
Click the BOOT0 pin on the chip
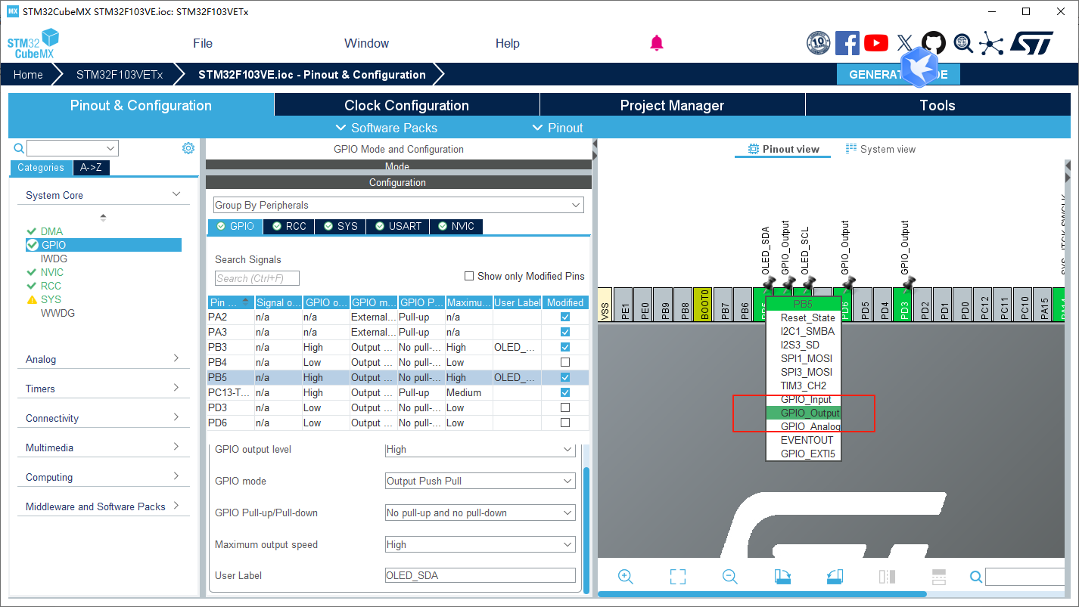703,305
